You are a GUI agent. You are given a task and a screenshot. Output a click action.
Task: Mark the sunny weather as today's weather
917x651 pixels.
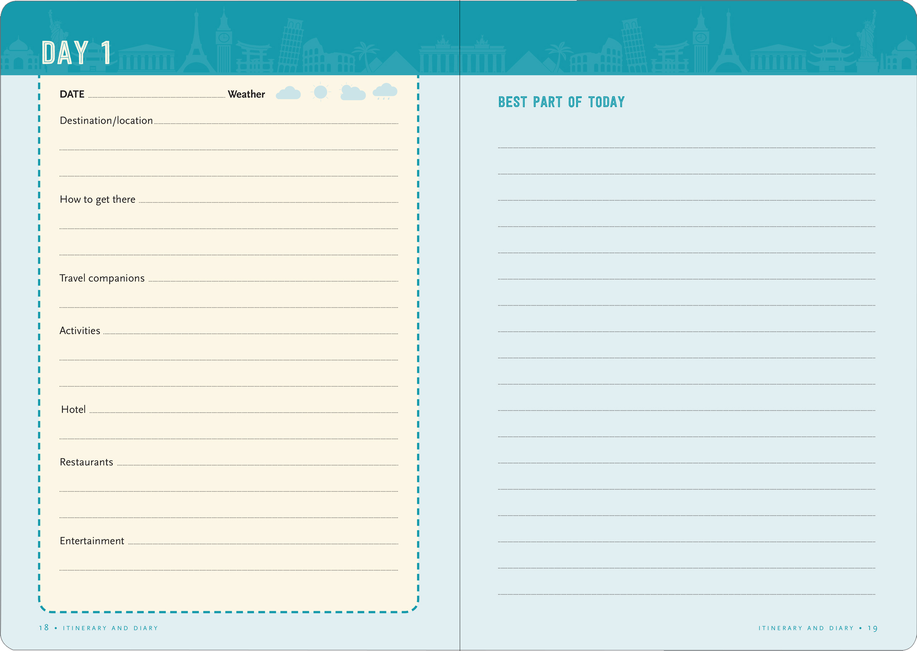pos(320,92)
